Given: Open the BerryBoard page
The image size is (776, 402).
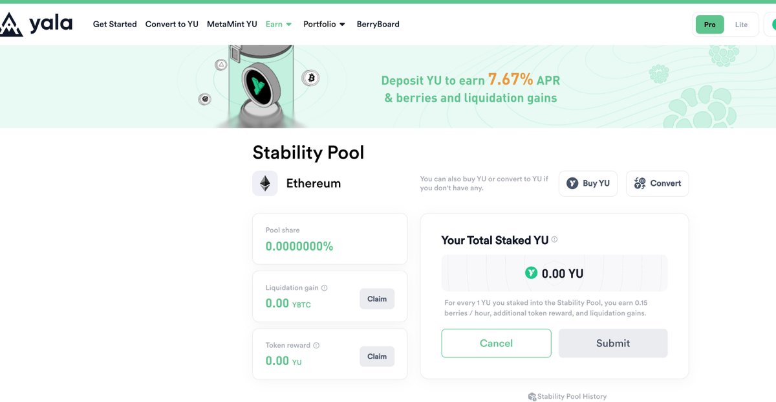Looking at the screenshot, I should pos(378,24).
